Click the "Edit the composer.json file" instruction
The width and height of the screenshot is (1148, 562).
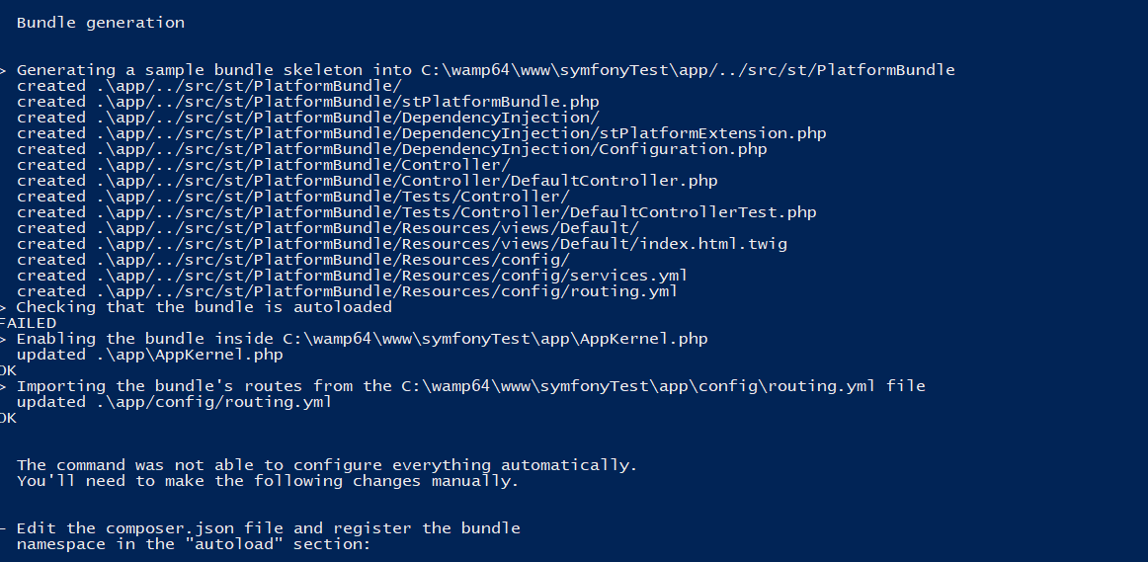point(268,528)
